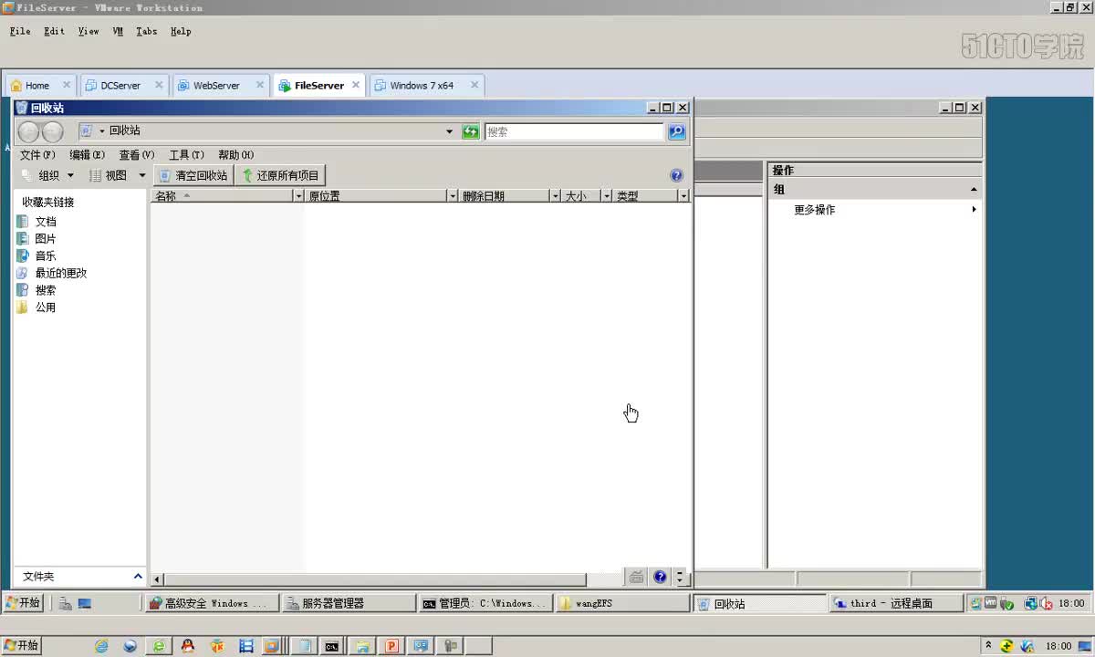Click 清空回收站 button

click(193, 175)
